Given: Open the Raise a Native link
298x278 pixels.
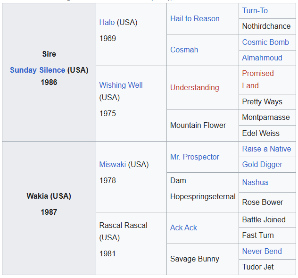Looking at the screenshot, I should coord(266,149).
